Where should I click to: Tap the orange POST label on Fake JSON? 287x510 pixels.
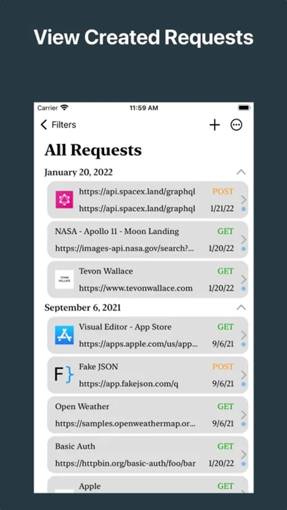click(x=223, y=367)
